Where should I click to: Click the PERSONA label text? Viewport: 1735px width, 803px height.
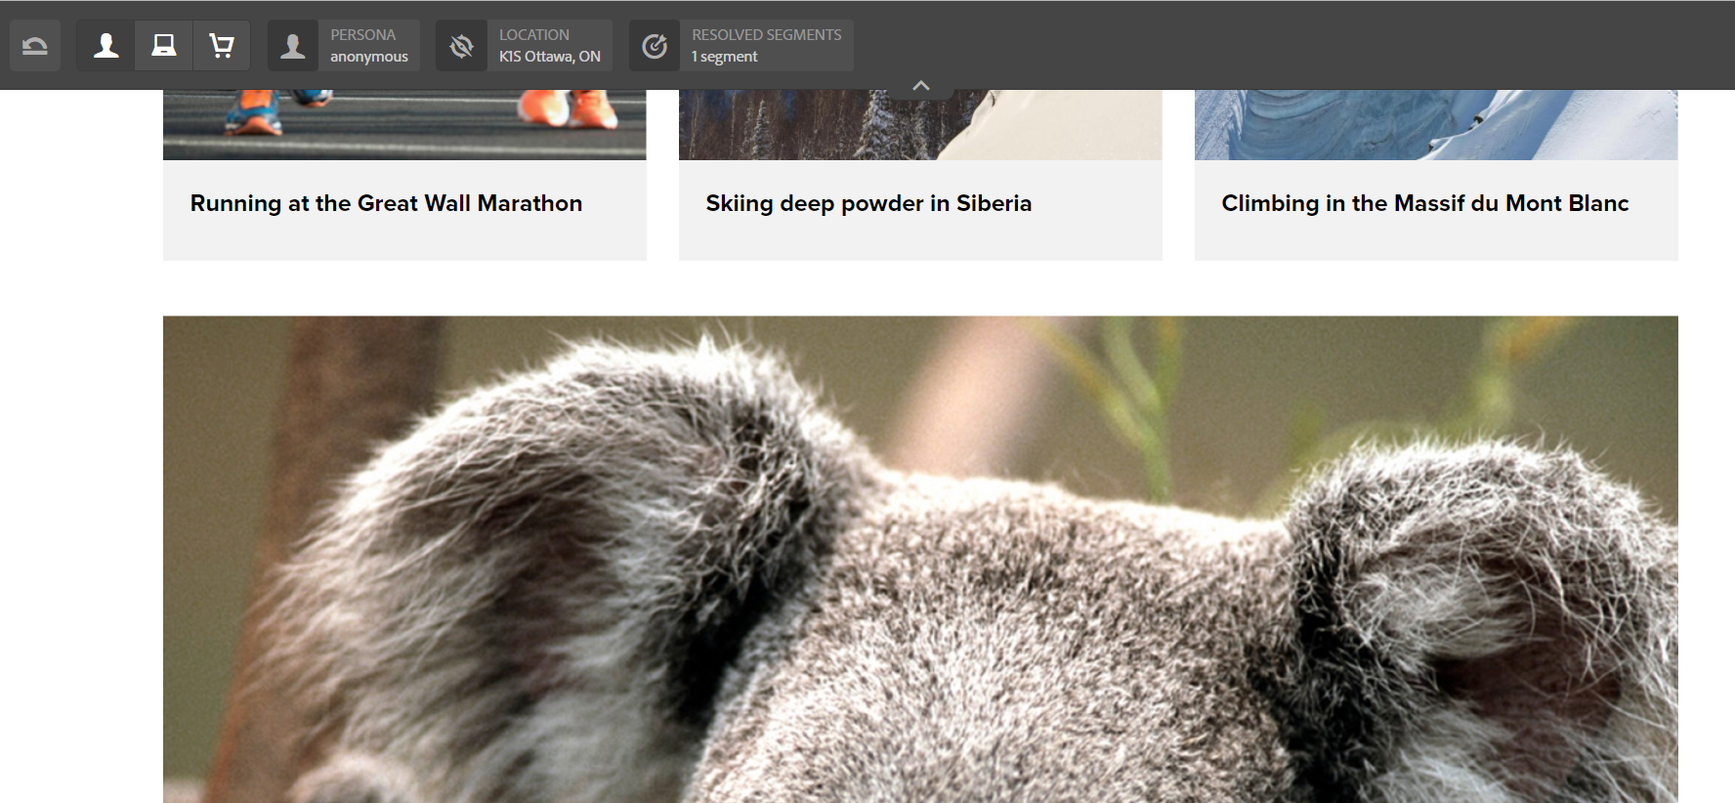point(362,35)
